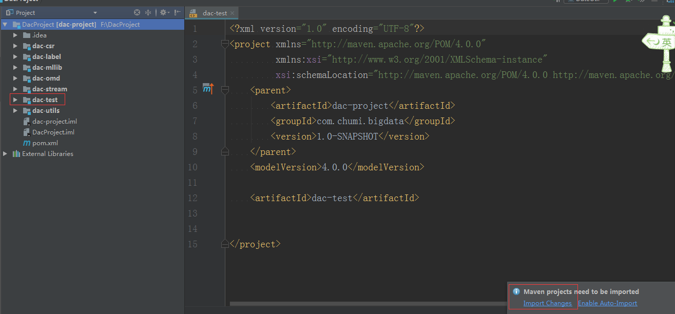Select the dac-csr module in tree
The image size is (675, 314).
44,46
